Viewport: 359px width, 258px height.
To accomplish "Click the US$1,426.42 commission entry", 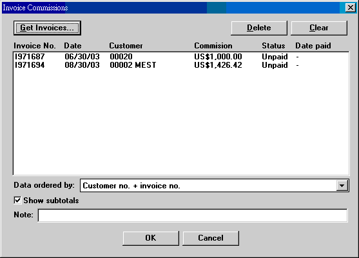I will (x=218, y=65).
